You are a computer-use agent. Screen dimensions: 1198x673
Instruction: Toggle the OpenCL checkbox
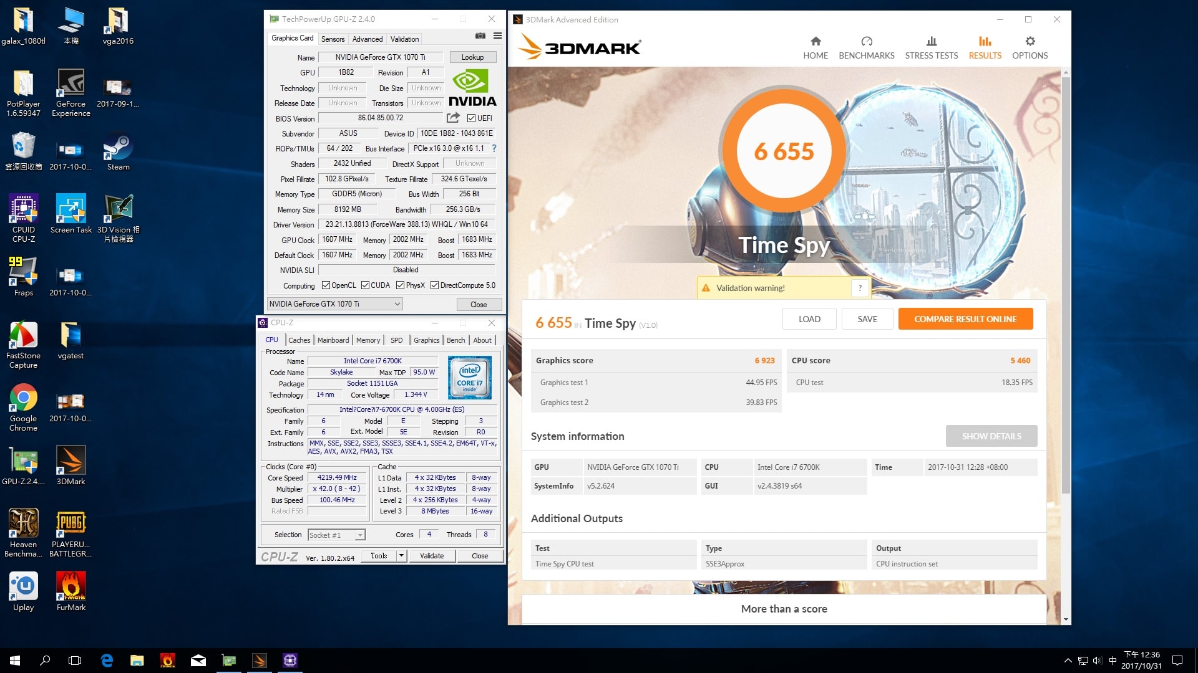click(x=326, y=285)
